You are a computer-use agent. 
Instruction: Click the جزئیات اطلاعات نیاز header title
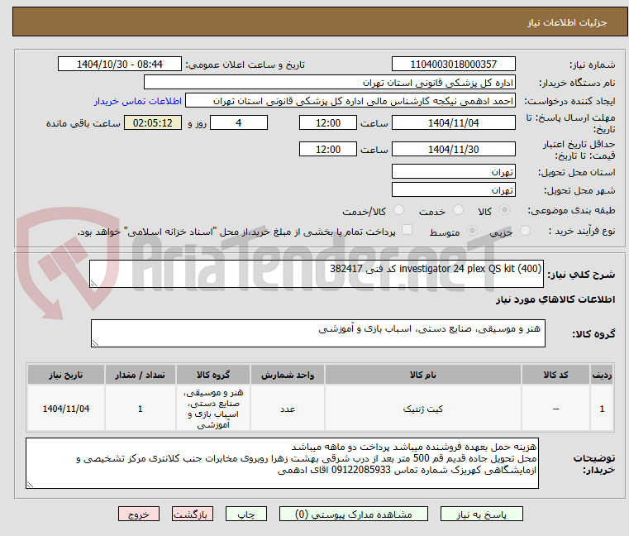coord(567,22)
